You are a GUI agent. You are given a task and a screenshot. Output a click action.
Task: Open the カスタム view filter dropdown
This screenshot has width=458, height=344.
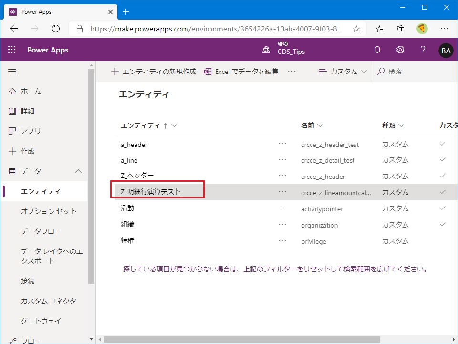[x=343, y=72]
